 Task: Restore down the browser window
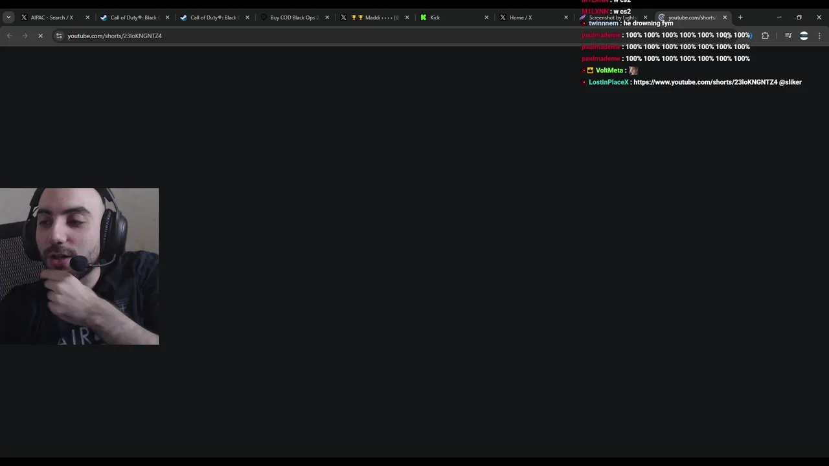click(799, 17)
